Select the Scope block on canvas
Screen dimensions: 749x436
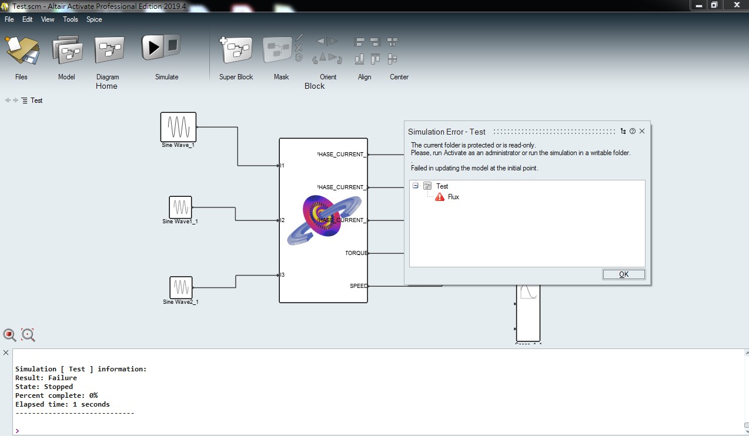[528, 312]
